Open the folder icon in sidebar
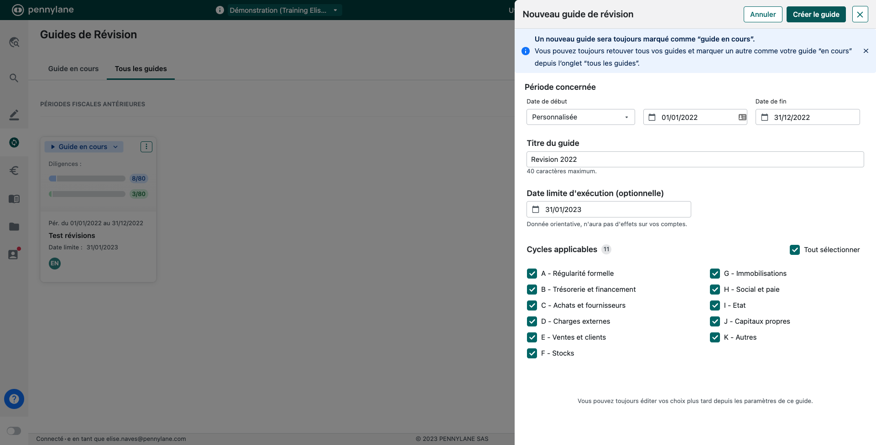Image resolution: width=876 pixels, height=445 pixels. (14, 227)
